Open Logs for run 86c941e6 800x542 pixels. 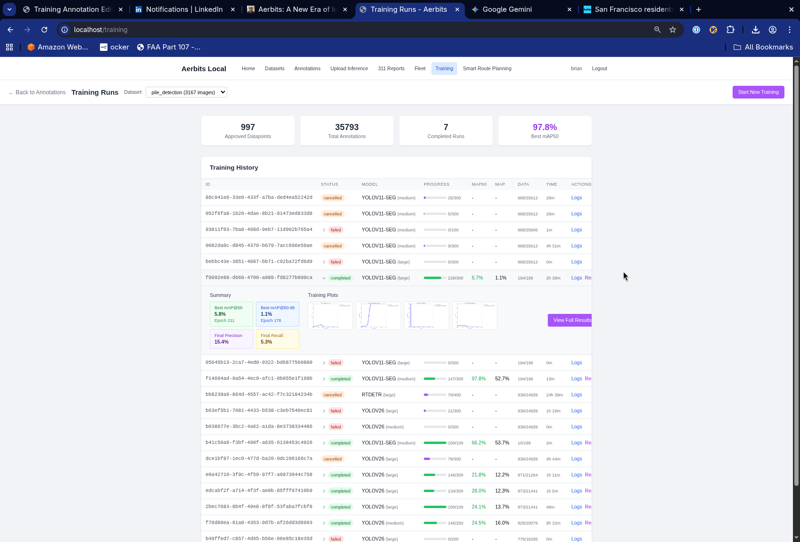coord(576,198)
